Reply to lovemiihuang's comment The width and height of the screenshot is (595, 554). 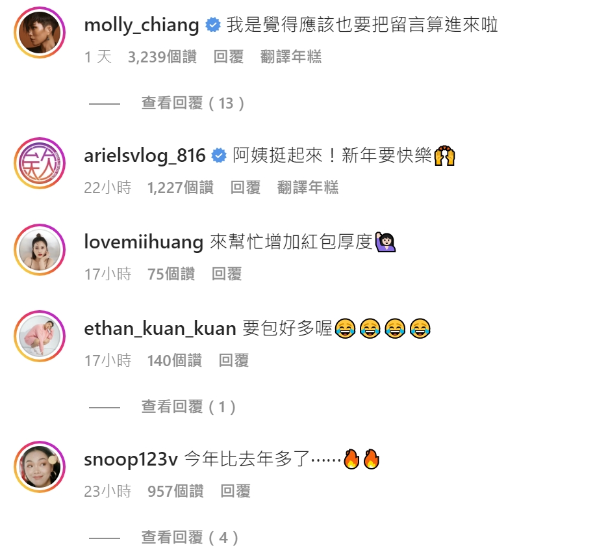click(227, 274)
